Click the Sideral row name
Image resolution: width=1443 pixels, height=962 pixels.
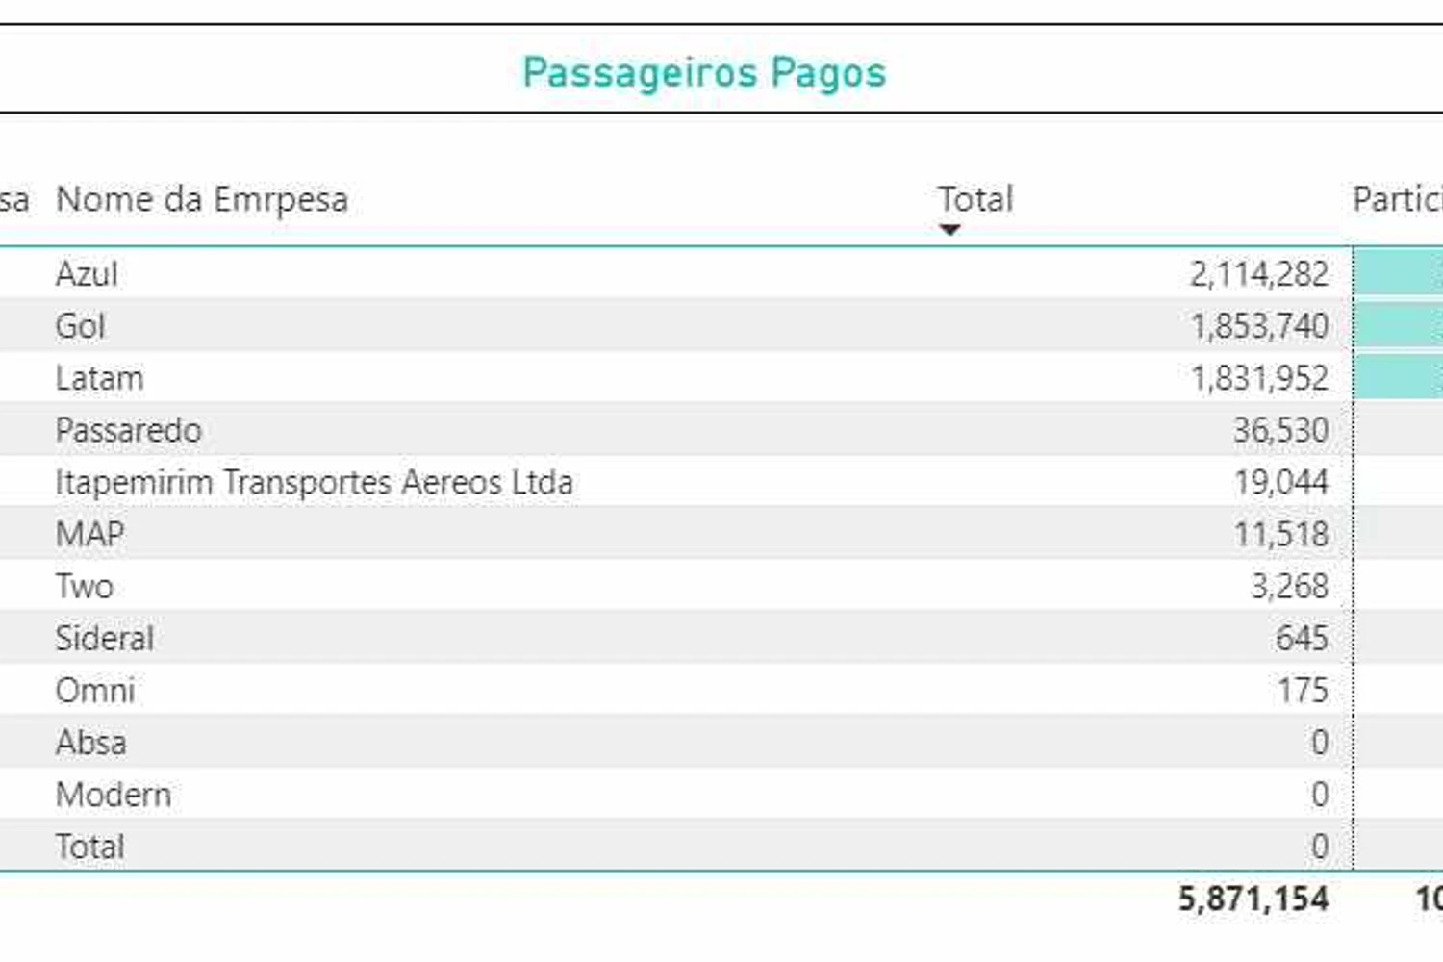pos(105,638)
